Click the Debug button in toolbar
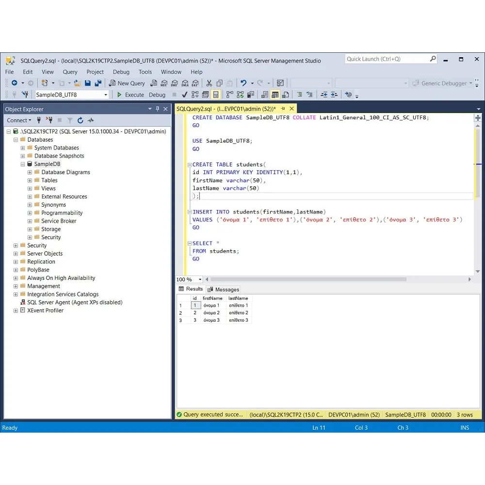Viewport: 485px width, 485px height. pos(157,95)
